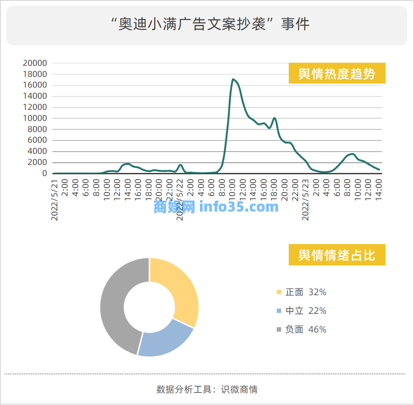
Task: Click the y-axis label 8000
Action: (x=37, y=129)
